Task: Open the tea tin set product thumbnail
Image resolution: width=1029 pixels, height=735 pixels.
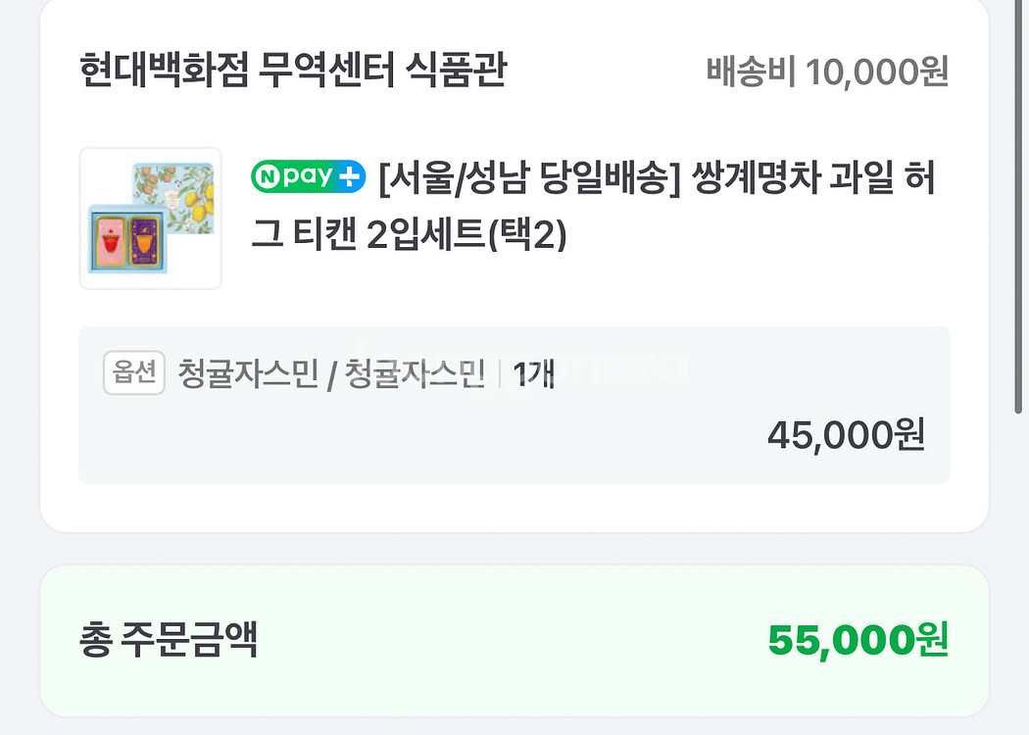Action: pyautogui.click(x=150, y=219)
